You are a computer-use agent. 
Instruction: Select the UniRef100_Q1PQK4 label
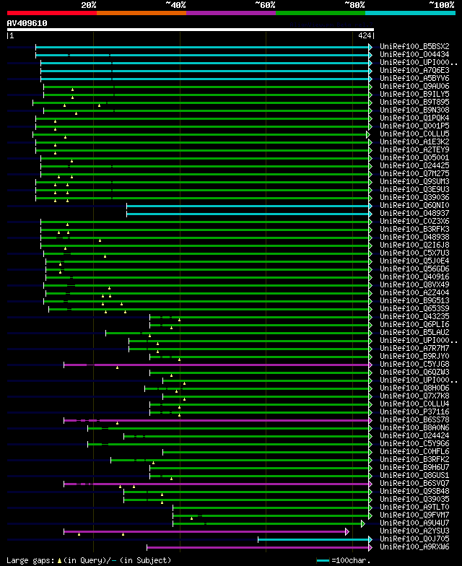coord(414,118)
